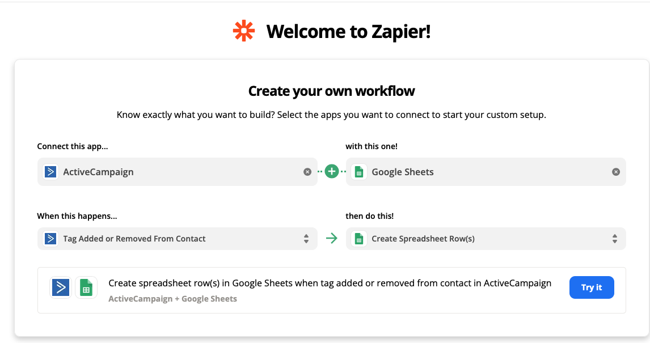The height and width of the screenshot is (343, 650).
Task: Clear the ActiveCampaign app selection
Action: (307, 172)
